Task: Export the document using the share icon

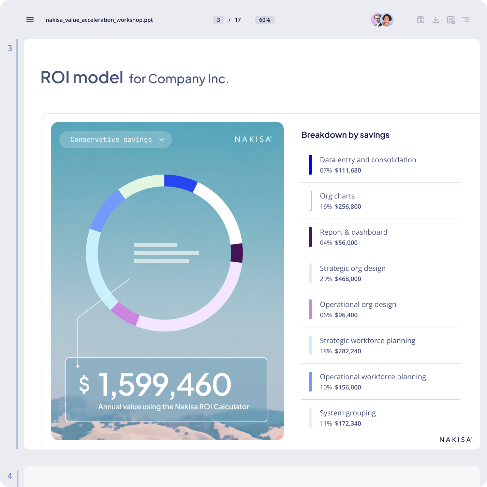Action: 450,20
